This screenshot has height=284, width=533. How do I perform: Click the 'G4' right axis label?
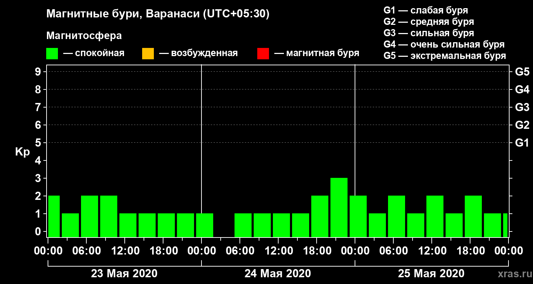tap(522, 89)
